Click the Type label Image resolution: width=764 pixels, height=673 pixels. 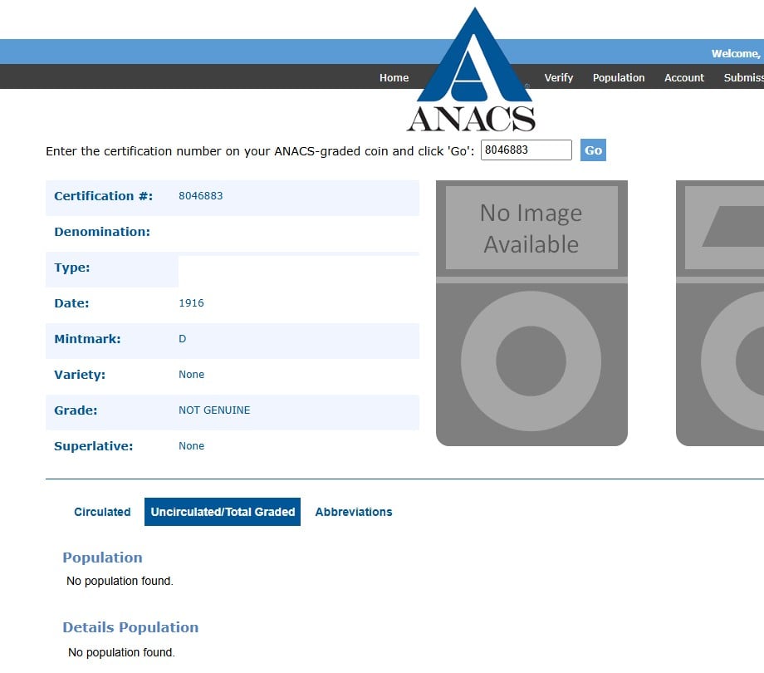(71, 268)
